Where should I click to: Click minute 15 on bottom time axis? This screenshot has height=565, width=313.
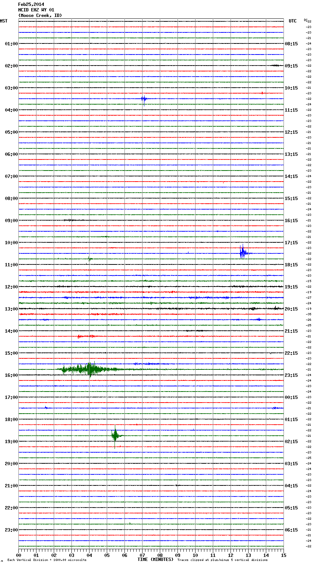coord(284,555)
